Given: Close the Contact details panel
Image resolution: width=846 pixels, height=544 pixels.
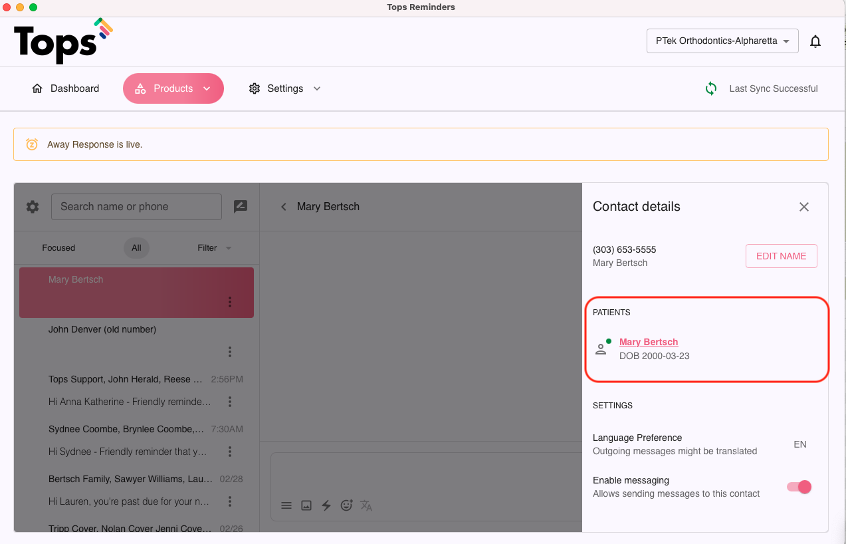Looking at the screenshot, I should pyautogui.click(x=804, y=207).
